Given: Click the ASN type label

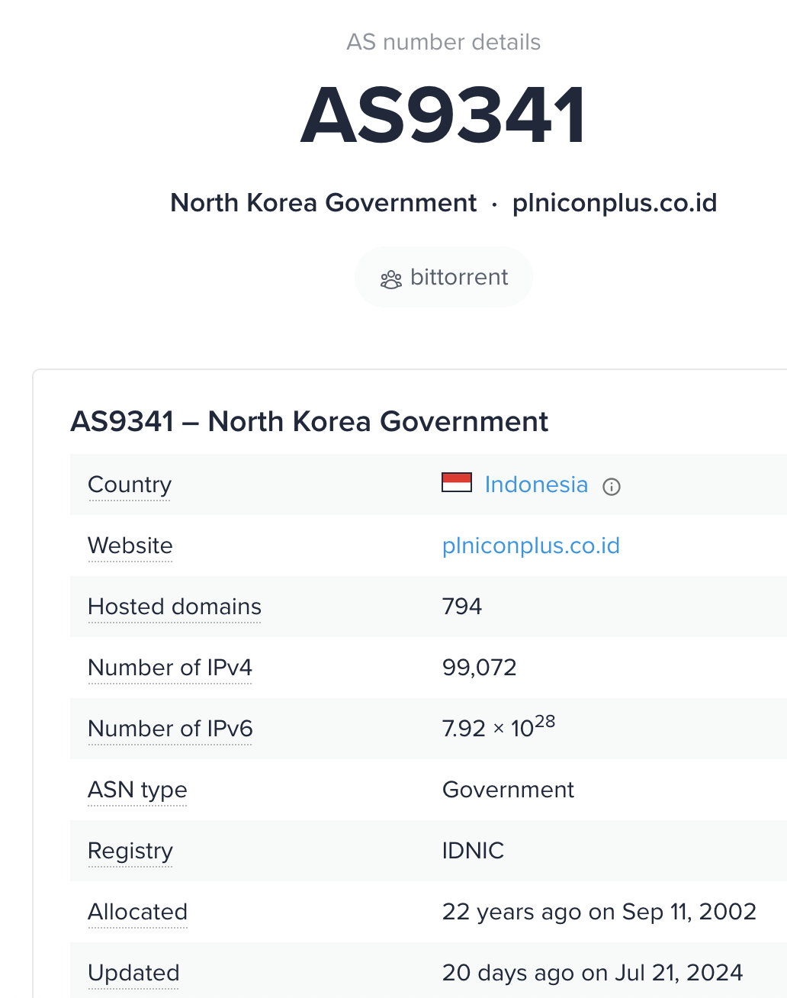Looking at the screenshot, I should tap(137, 790).
